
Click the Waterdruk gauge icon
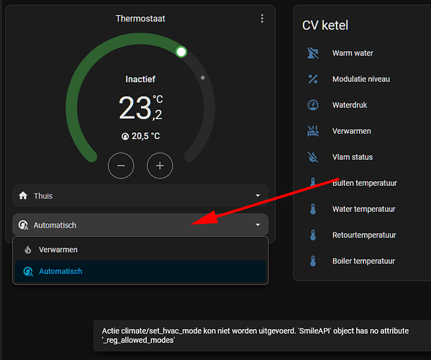click(313, 105)
